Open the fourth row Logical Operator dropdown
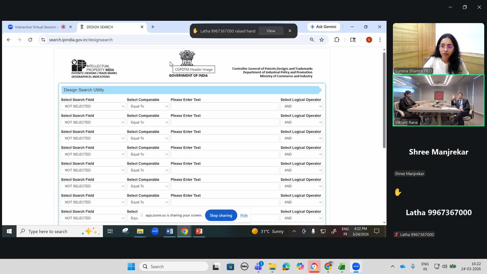The width and height of the screenshot is (487, 274). click(x=302, y=154)
